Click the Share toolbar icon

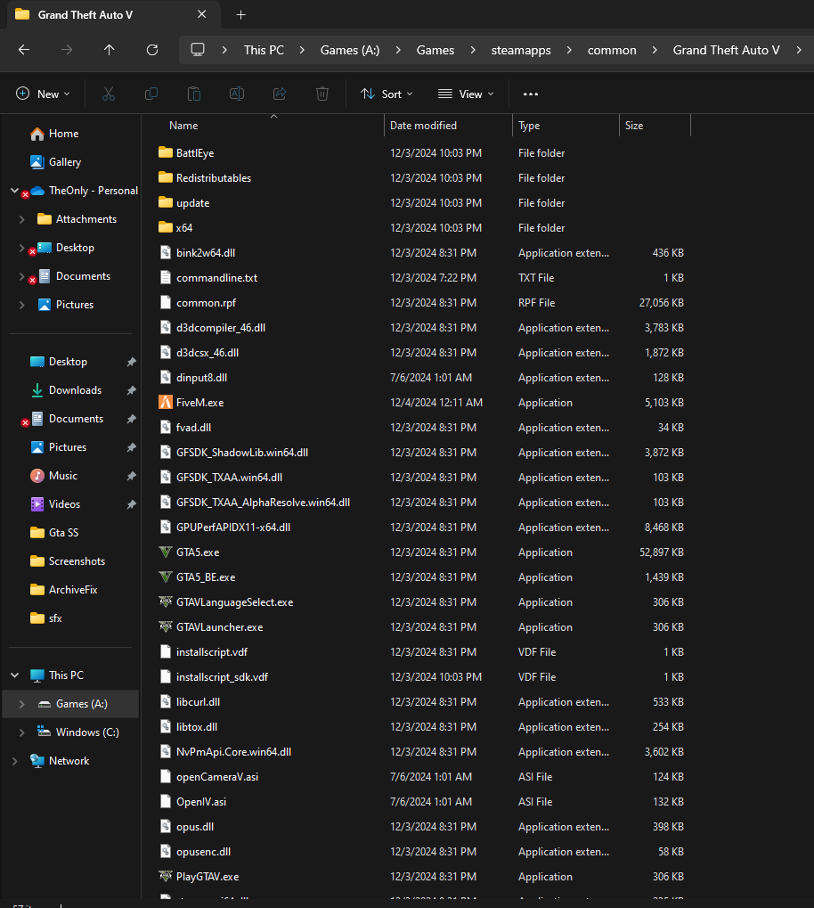point(280,94)
